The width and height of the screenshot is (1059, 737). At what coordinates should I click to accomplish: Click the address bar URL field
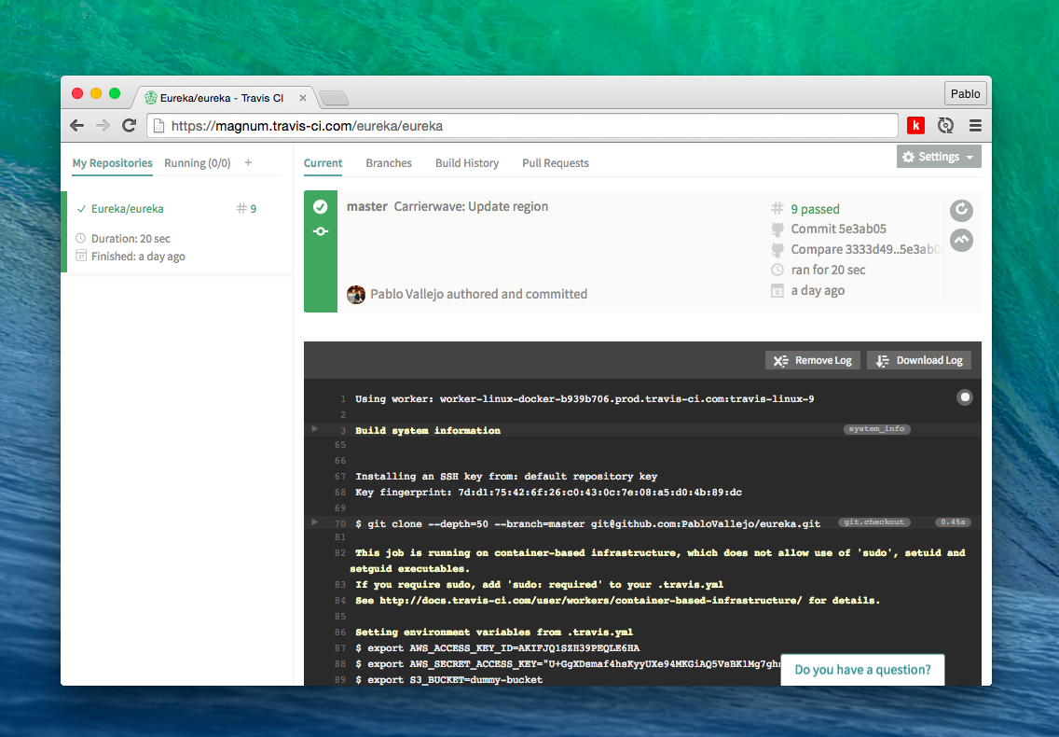click(x=522, y=126)
